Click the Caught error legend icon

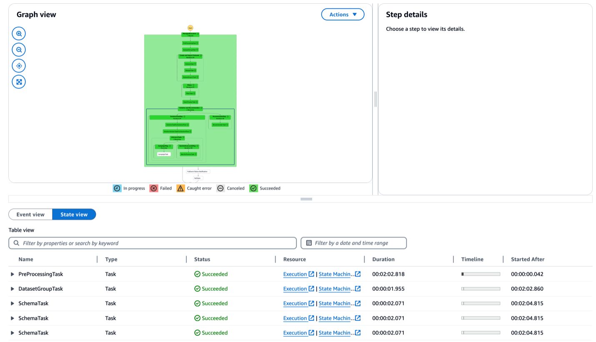click(x=180, y=188)
